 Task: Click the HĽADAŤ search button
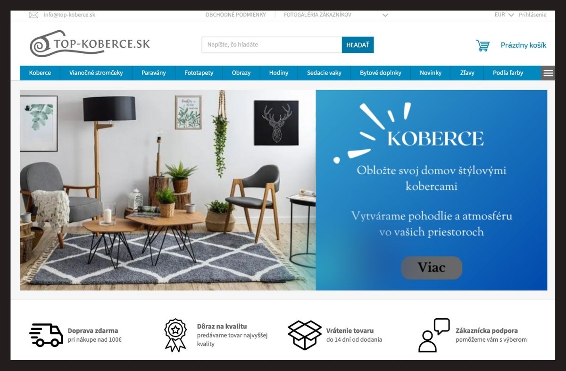pos(358,45)
